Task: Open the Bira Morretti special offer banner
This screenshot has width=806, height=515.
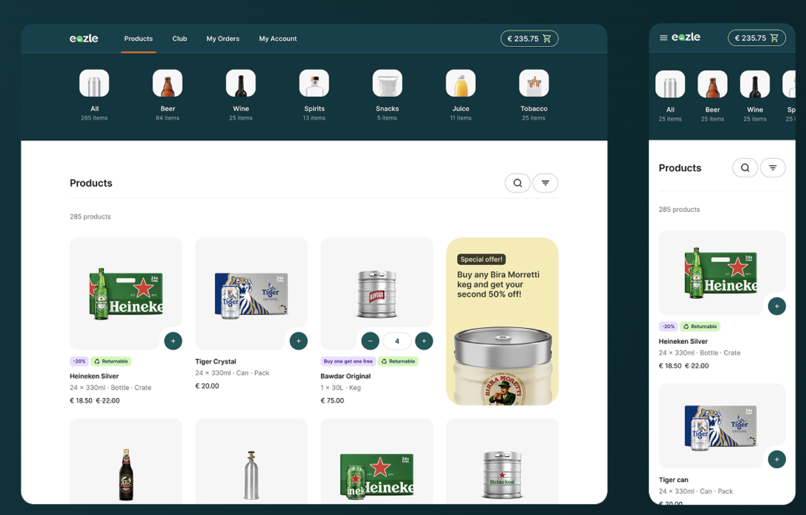Action: [502, 321]
